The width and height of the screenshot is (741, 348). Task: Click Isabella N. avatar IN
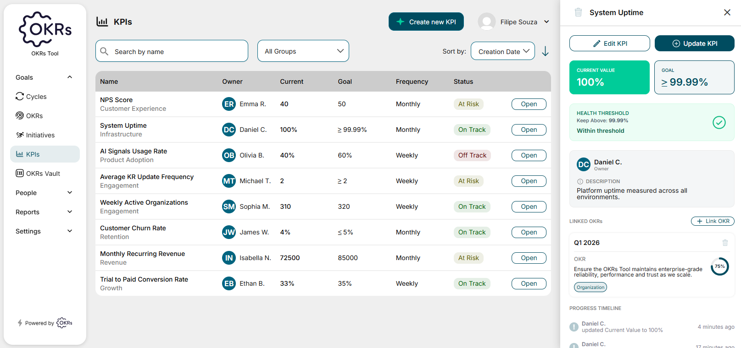(x=229, y=258)
